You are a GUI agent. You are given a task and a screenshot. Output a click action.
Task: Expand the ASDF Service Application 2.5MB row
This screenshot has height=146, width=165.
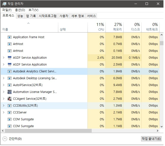point(4,64)
